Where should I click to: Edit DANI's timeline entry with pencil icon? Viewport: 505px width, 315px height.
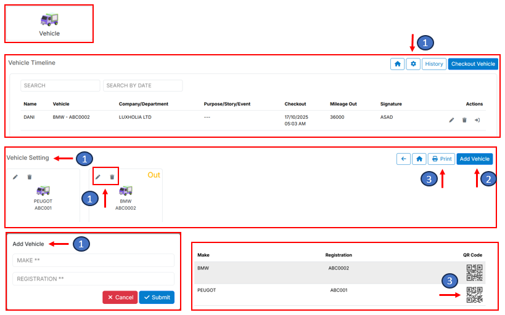point(451,120)
